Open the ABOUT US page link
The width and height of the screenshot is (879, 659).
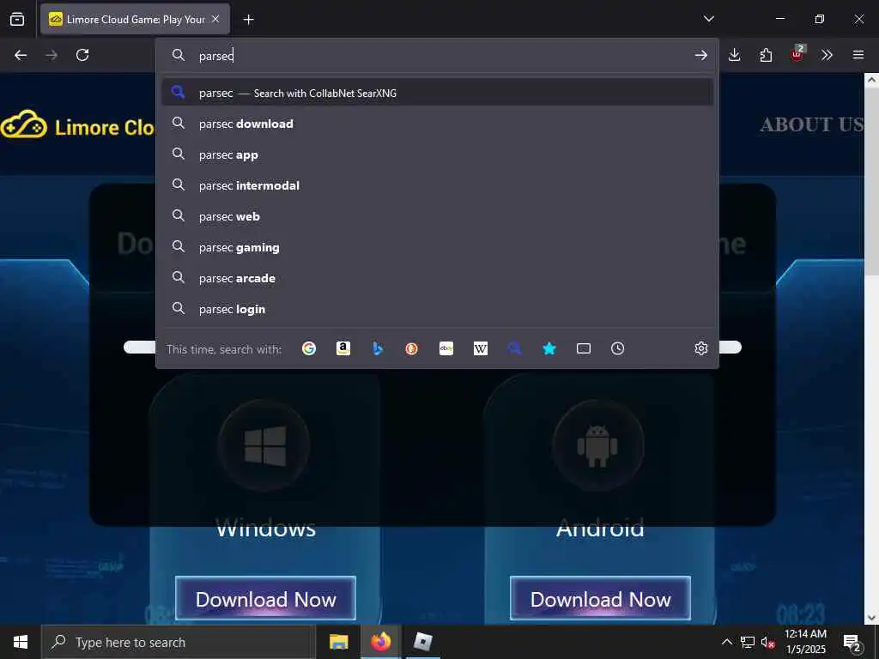[811, 124]
